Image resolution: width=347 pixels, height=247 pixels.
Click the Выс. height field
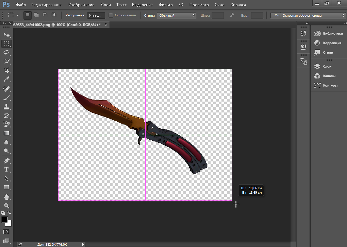tap(257, 15)
